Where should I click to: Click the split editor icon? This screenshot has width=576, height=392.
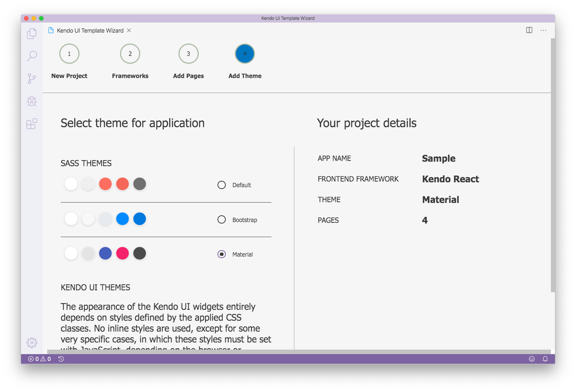529,30
